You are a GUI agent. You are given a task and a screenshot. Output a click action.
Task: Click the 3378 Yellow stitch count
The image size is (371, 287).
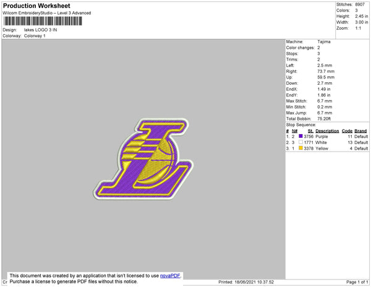pos(309,148)
